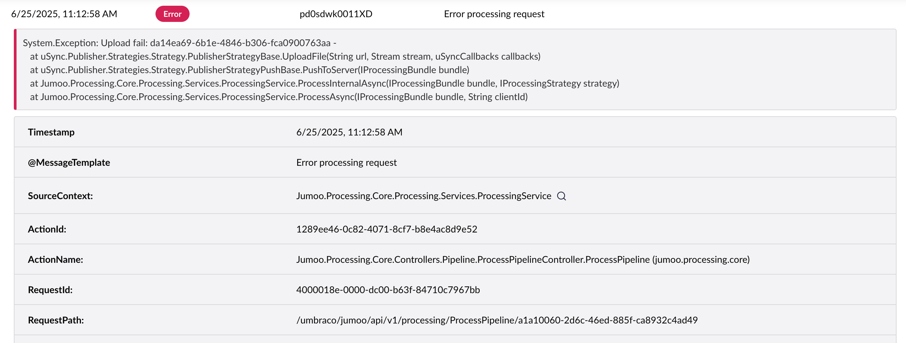This screenshot has height=343, width=906.
Task: Click the PushToServer stack trace line
Action: click(x=249, y=70)
